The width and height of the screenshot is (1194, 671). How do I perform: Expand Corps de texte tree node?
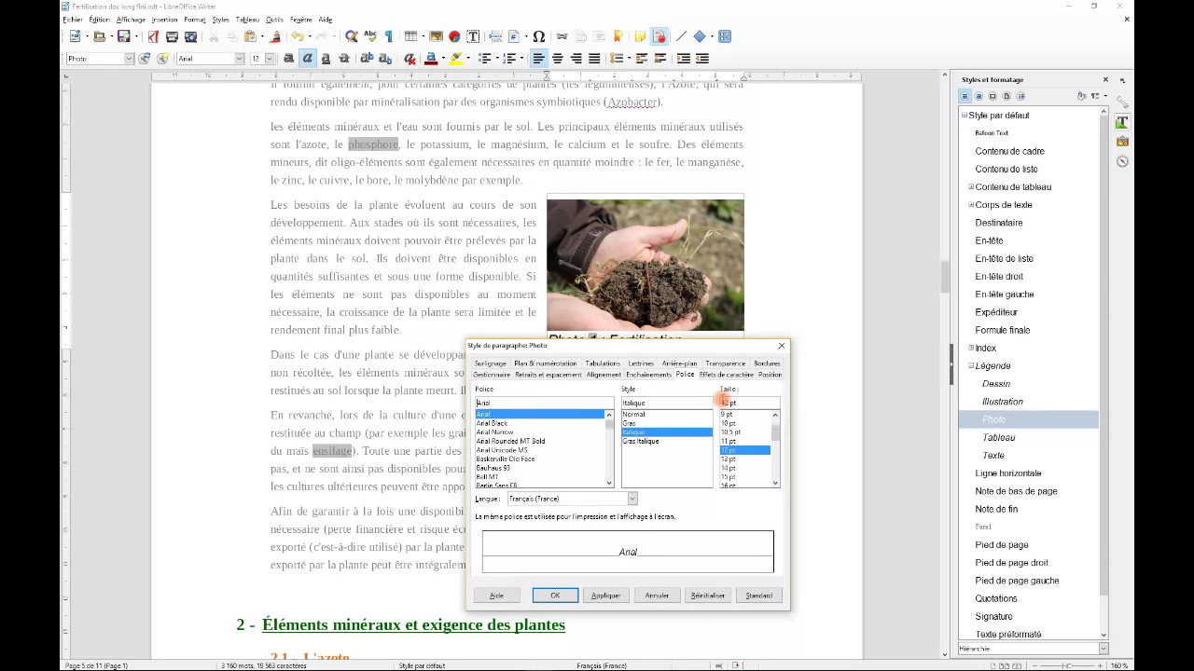(x=971, y=205)
